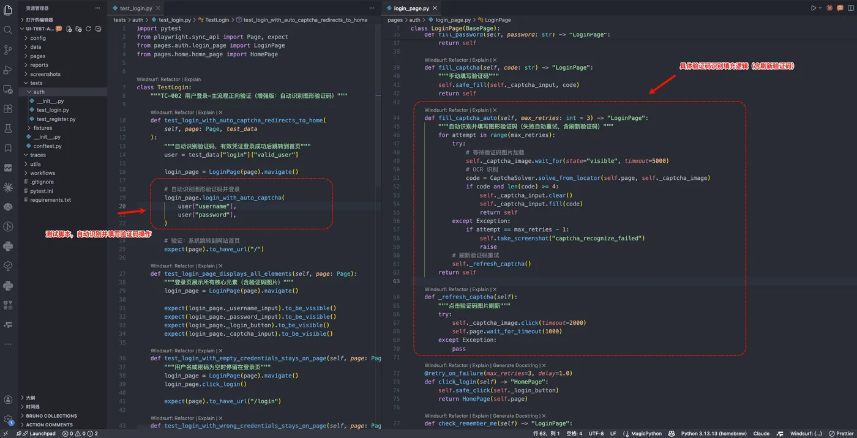Open the Manage gear icon

tap(8, 420)
